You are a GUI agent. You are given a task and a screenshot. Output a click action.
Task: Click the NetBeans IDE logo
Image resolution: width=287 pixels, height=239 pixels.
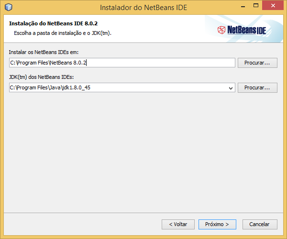(x=242, y=30)
